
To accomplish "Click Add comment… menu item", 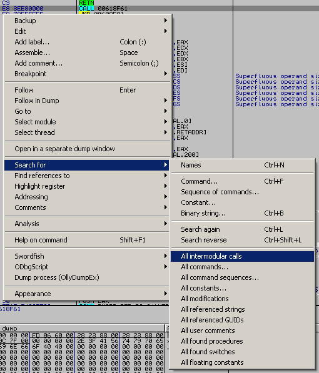I will pos(87,63).
